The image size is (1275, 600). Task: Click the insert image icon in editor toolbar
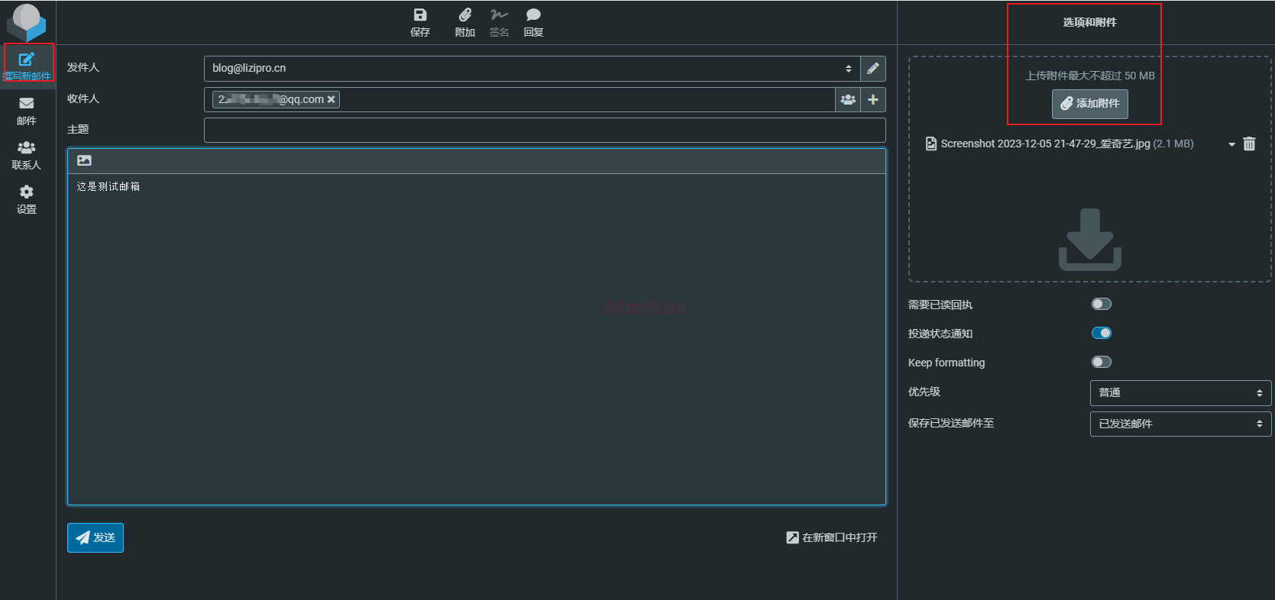(x=85, y=161)
